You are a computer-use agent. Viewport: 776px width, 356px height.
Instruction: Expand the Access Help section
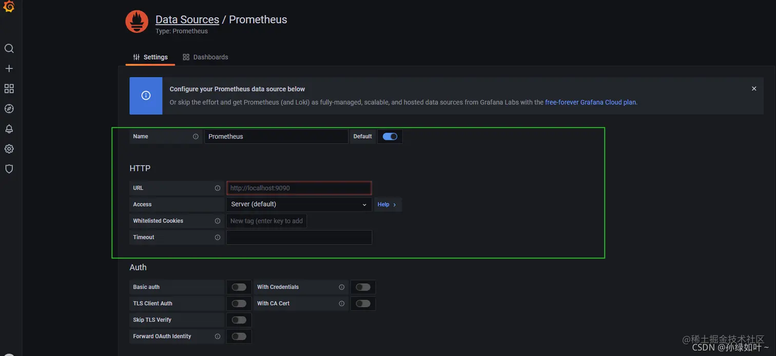click(x=387, y=204)
